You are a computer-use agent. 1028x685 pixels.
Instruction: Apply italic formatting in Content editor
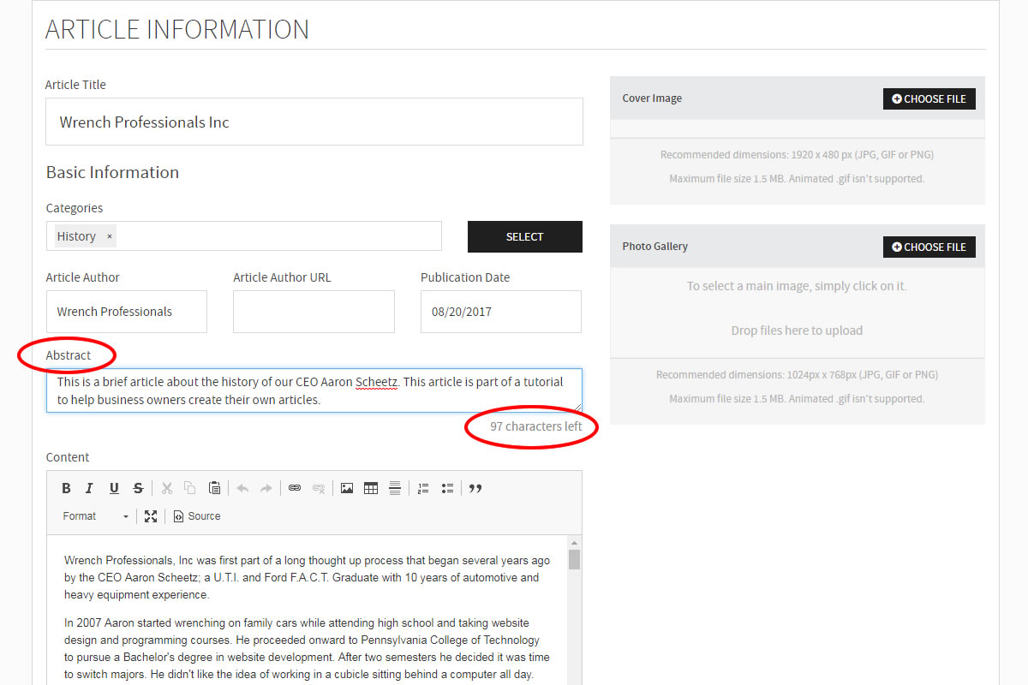89,488
